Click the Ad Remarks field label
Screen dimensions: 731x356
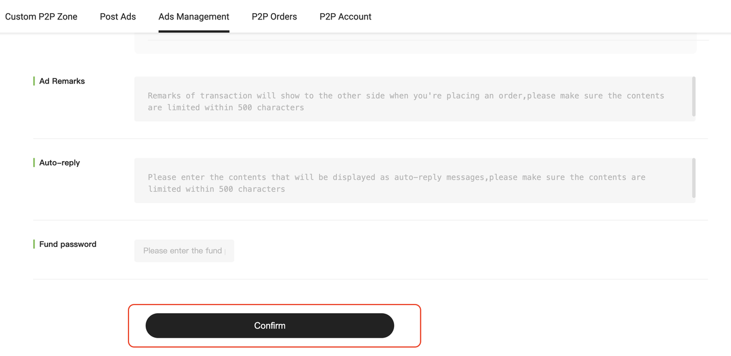pos(62,81)
